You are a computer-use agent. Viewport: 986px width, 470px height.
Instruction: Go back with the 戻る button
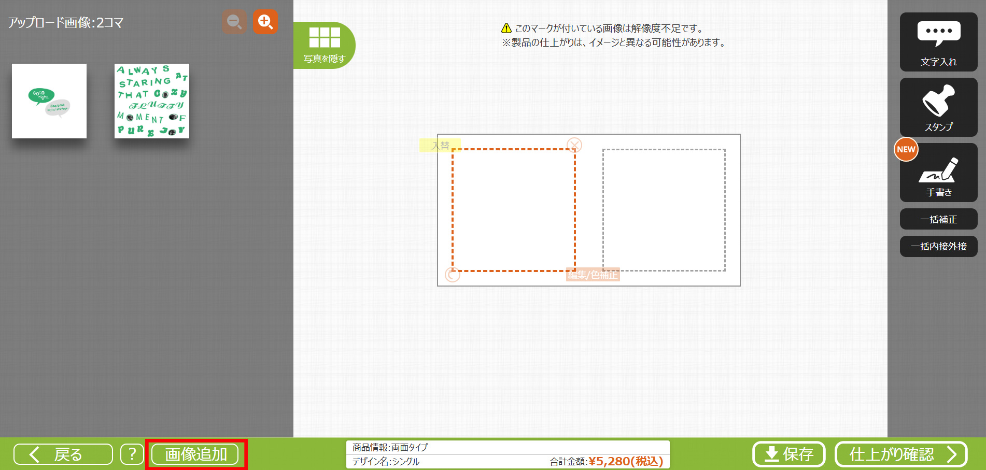pos(63,454)
